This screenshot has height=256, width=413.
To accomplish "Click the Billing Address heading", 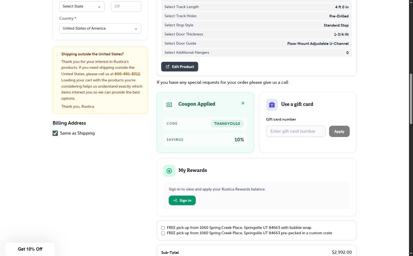I will pyautogui.click(x=69, y=123).
